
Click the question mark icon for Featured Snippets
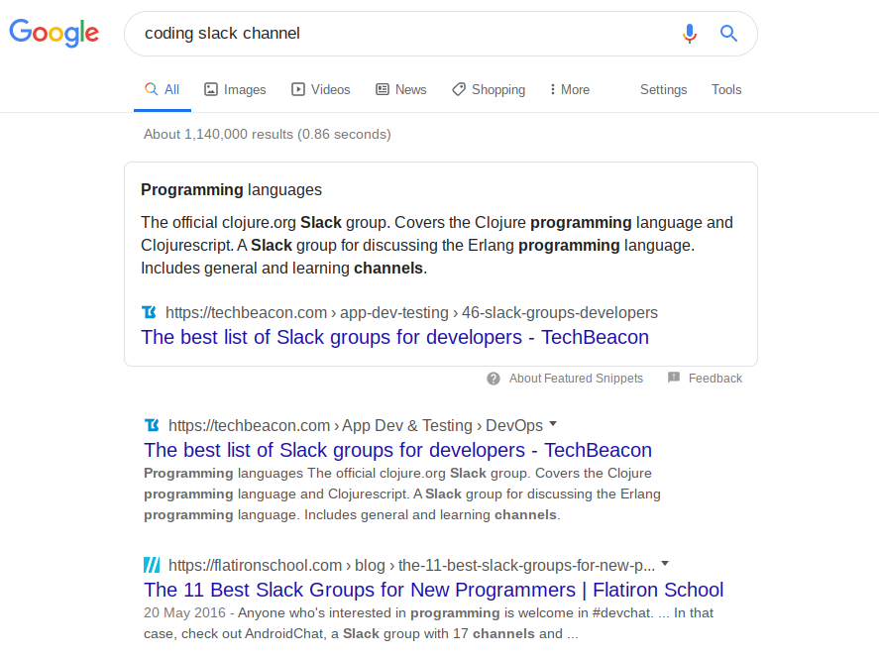[x=494, y=379]
